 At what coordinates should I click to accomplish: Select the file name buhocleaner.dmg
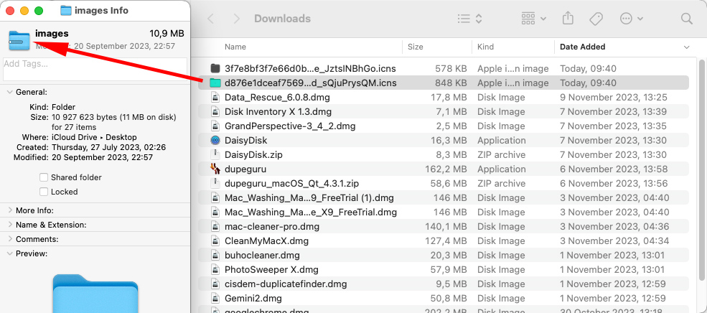pos(262,256)
